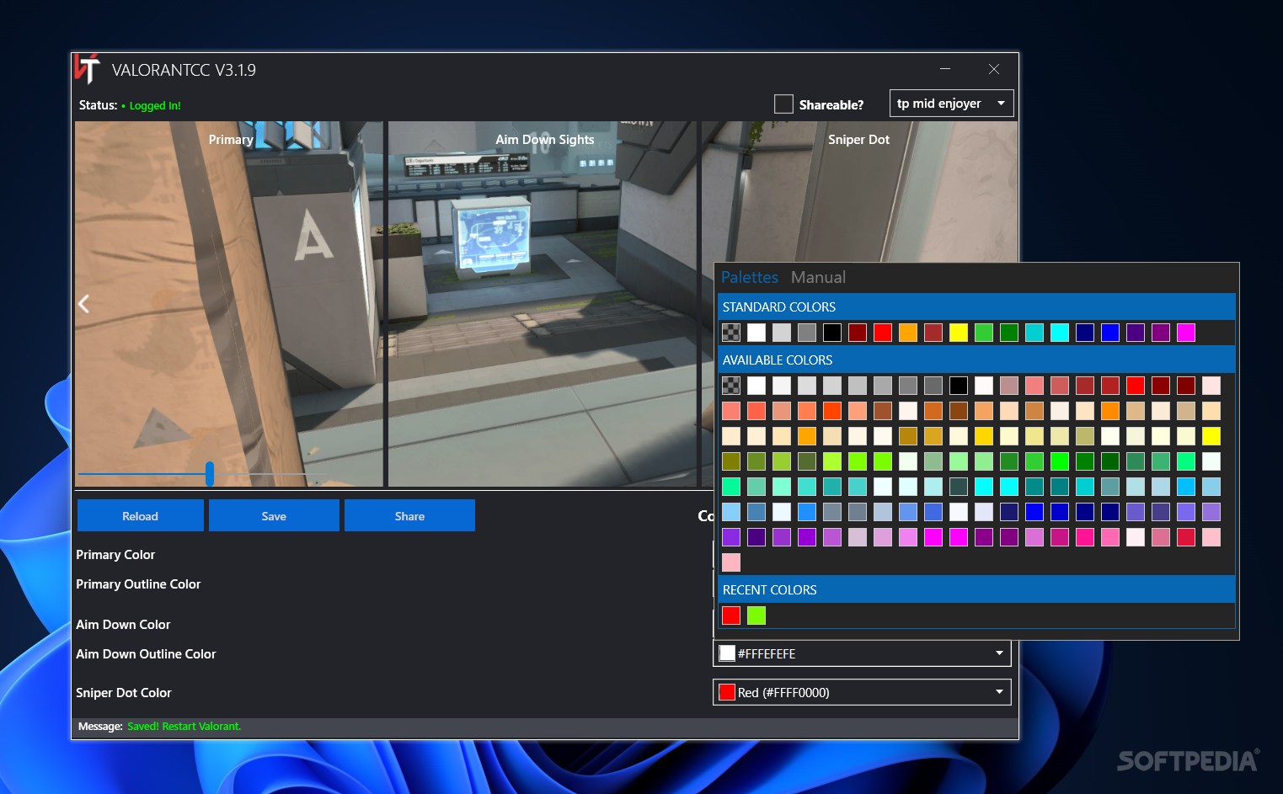Click the VALORANTCC V3.1.9 title text
The image size is (1283, 794).
(184, 70)
